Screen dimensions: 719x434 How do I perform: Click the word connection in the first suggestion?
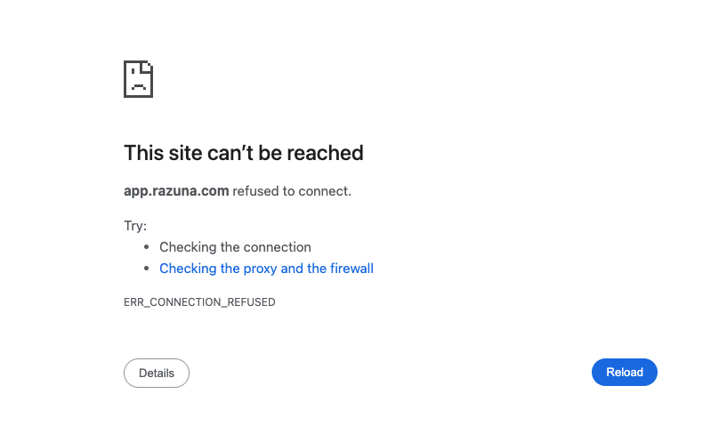pos(280,247)
